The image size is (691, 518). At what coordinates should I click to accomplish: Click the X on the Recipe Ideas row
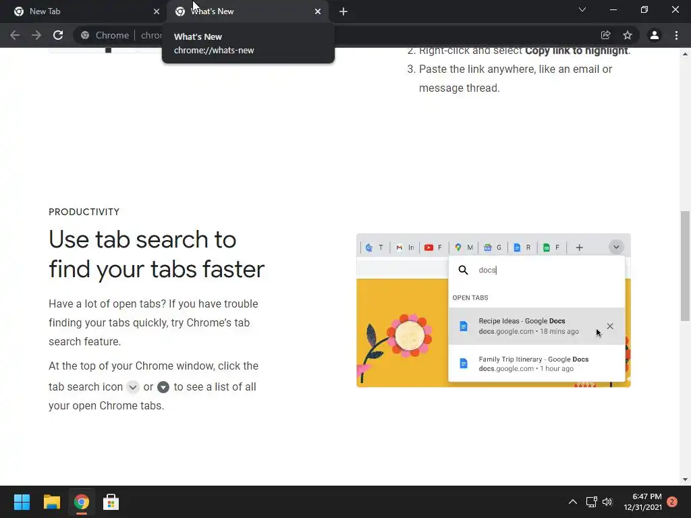610,326
